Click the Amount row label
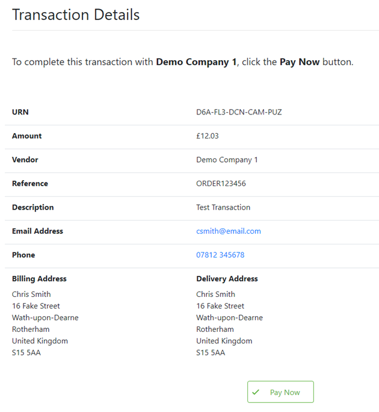The height and width of the screenshot is (412, 379). point(27,136)
